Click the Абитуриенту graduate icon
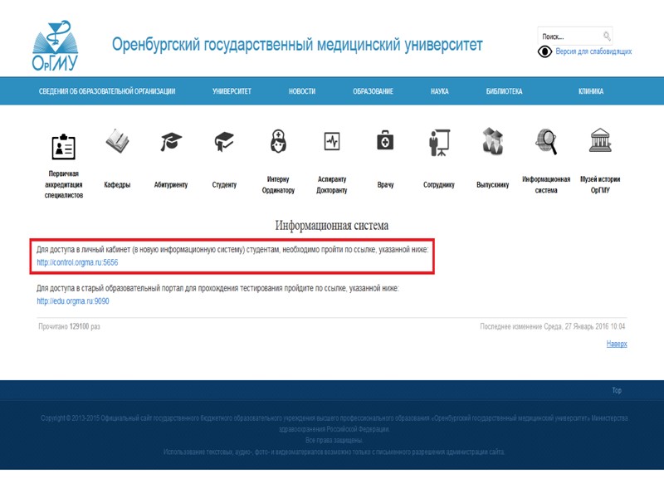664x498 pixels. point(171,141)
